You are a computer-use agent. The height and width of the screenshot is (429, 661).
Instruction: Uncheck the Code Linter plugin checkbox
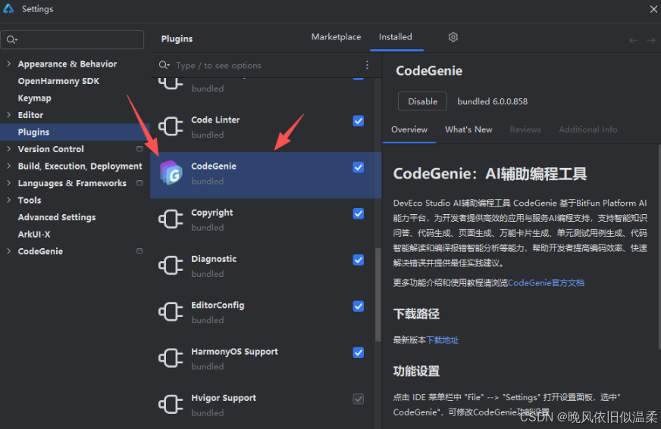tap(359, 121)
